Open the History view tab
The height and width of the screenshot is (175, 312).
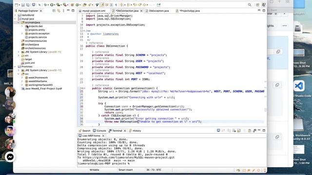(135, 131)
